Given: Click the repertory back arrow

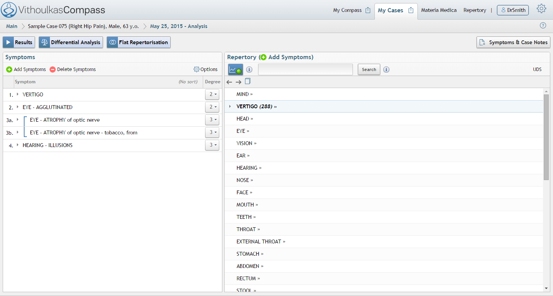Looking at the screenshot, I should pos(229,82).
